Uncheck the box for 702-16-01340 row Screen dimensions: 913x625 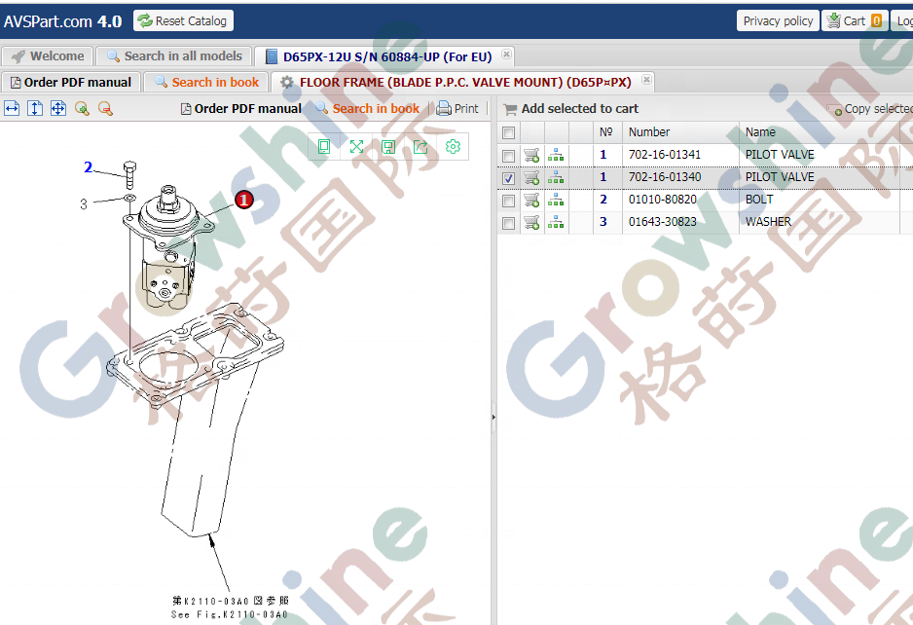tap(508, 178)
